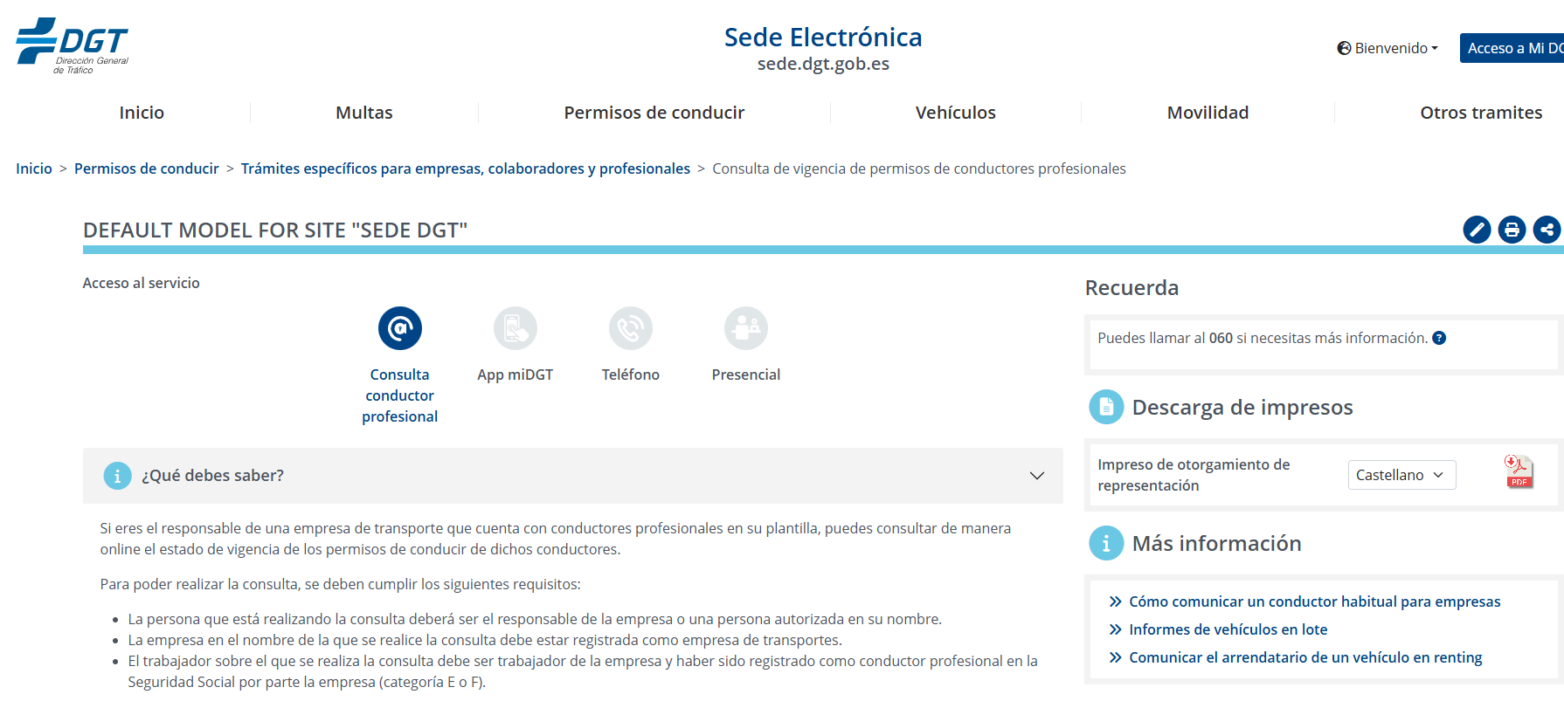Open the Multas menu
Screen dimensions: 1564x708
(364, 113)
